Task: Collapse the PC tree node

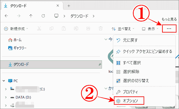Action: 4,81
